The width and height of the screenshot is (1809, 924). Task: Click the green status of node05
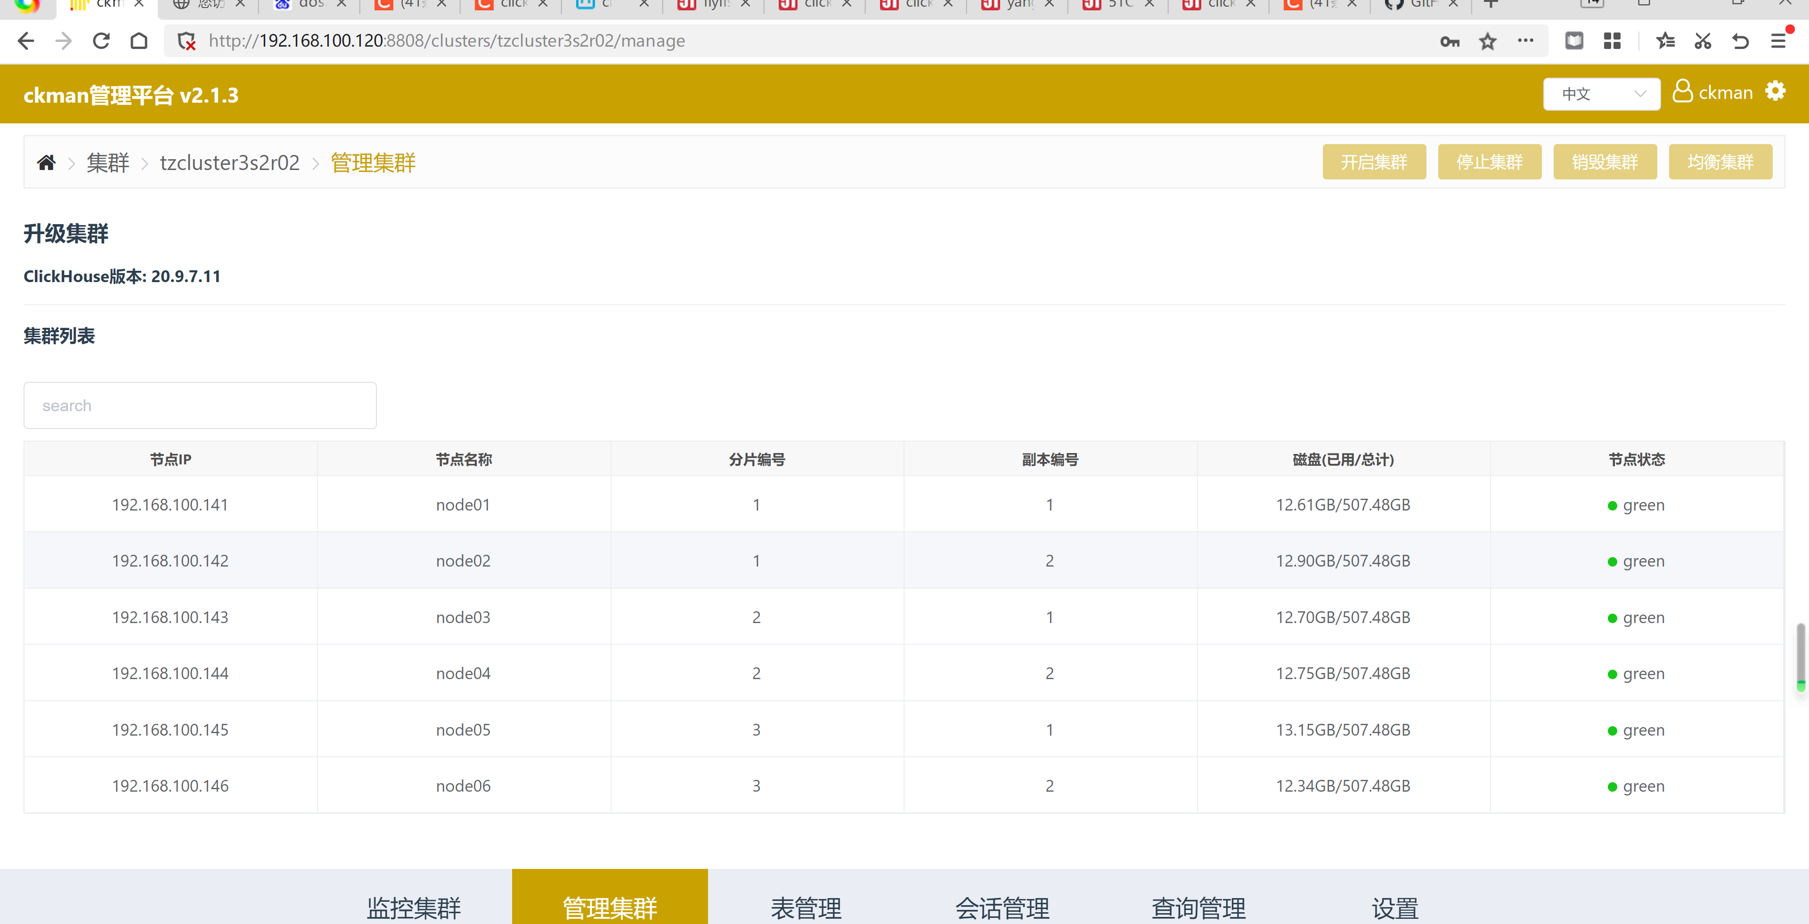pyautogui.click(x=1637, y=730)
